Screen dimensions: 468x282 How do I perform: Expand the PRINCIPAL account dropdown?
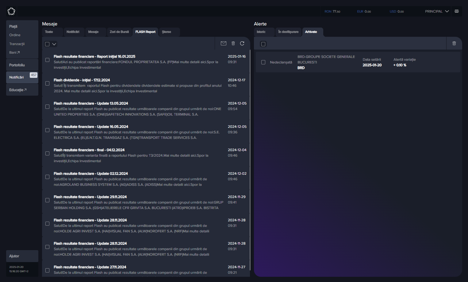click(437, 11)
